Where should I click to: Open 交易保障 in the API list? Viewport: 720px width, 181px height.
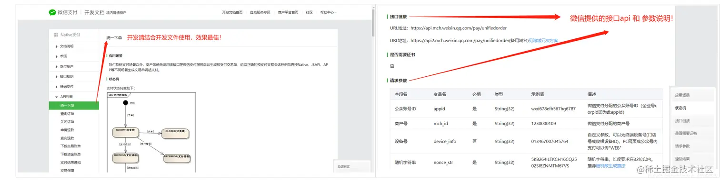(x=67, y=170)
